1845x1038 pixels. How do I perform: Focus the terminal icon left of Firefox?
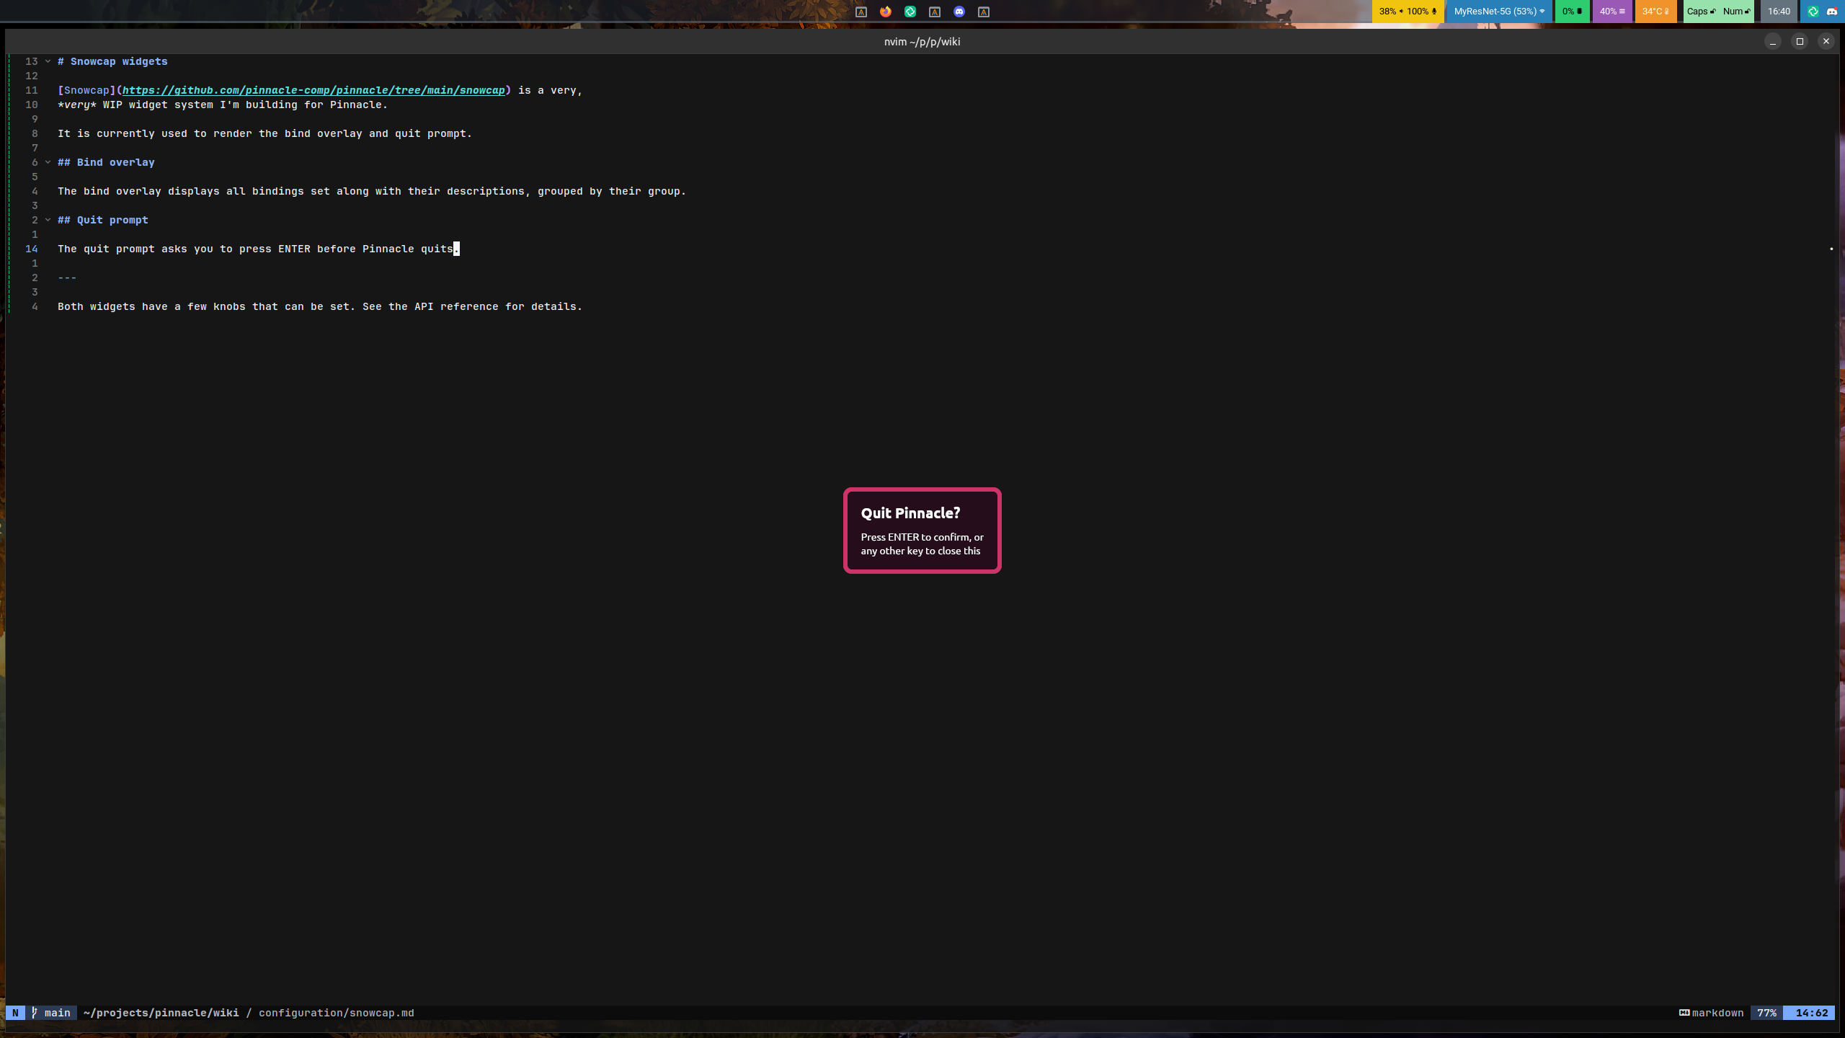click(x=861, y=12)
